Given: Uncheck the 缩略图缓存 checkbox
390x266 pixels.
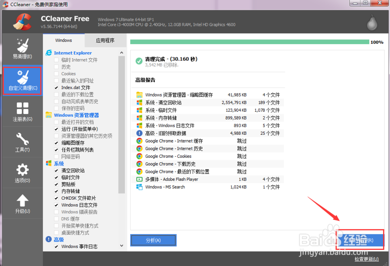Looking at the screenshot, I should (57, 143).
